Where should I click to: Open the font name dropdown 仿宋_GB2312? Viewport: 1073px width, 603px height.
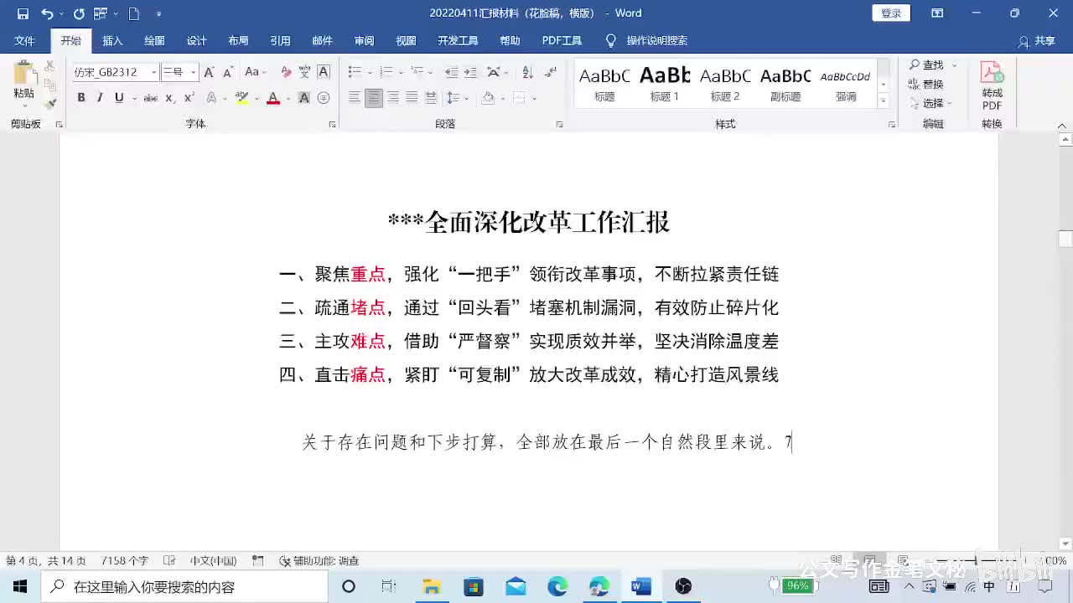153,73
